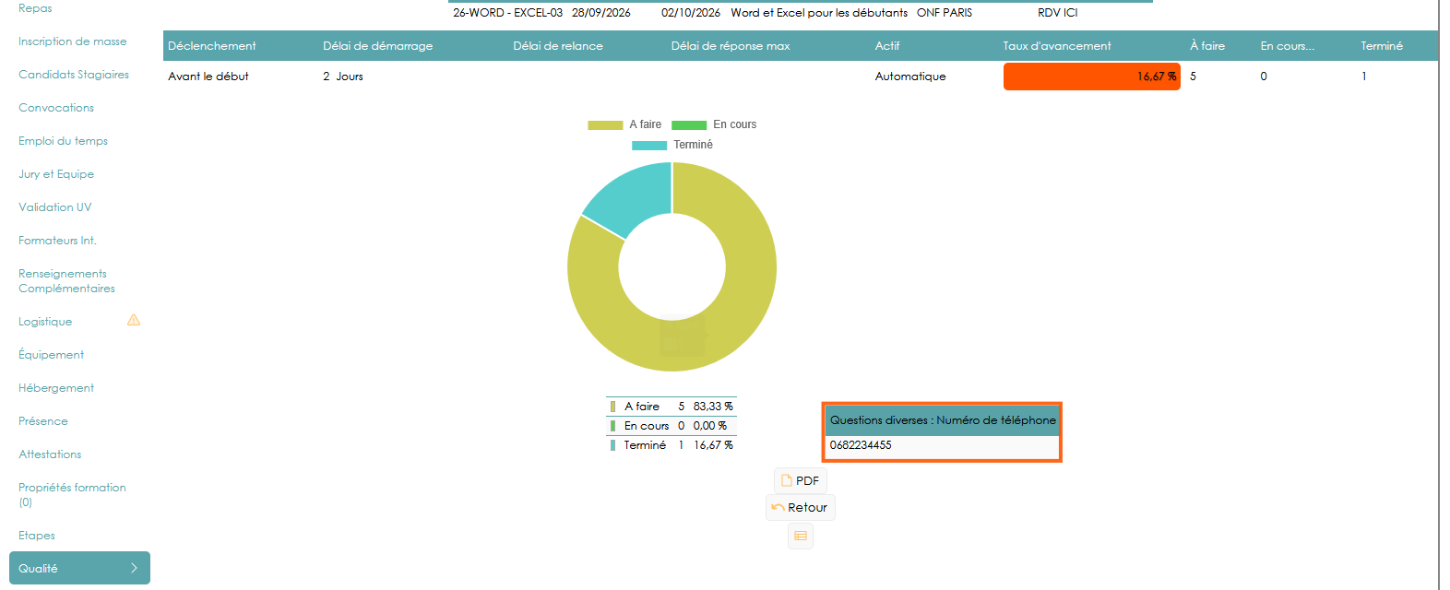
Task: Click the PDF document icon
Action: tap(787, 480)
